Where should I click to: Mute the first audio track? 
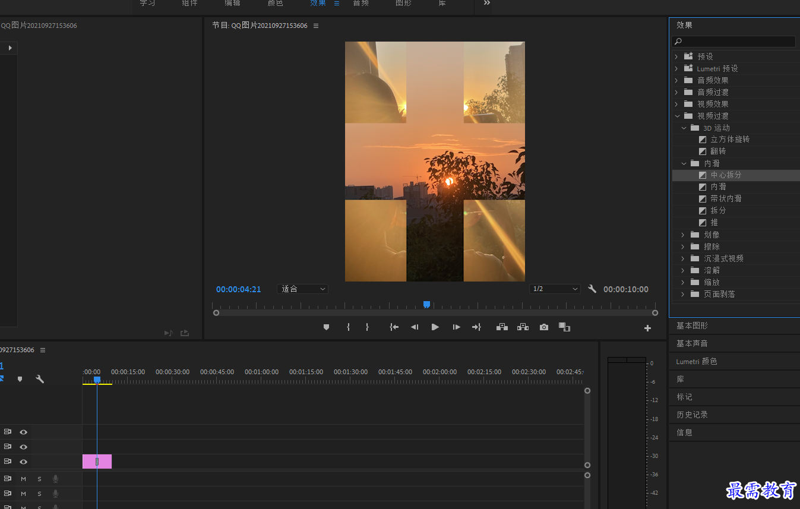pos(24,479)
